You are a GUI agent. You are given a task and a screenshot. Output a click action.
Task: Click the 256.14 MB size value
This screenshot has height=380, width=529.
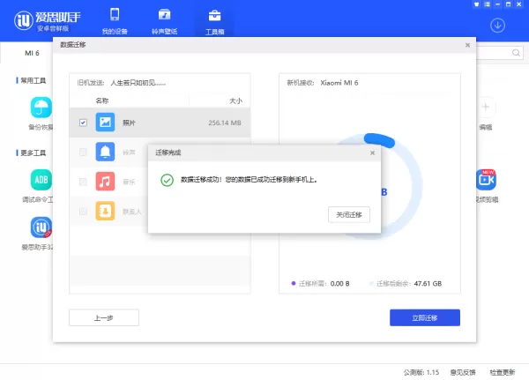click(225, 123)
